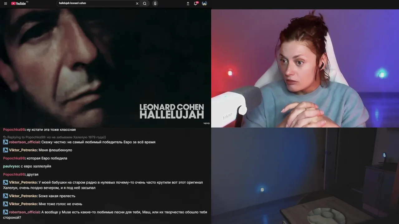Click the dark room secondary camera feed
The image size is (399, 224).
pos(305,176)
